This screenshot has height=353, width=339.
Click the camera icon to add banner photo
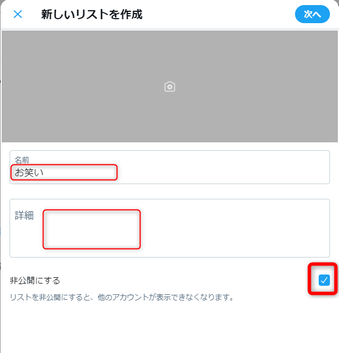(x=170, y=86)
